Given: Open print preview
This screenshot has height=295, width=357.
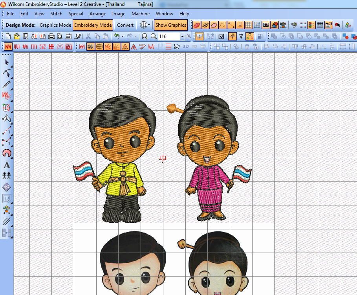Looking at the screenshot, I should pos(60,37).
